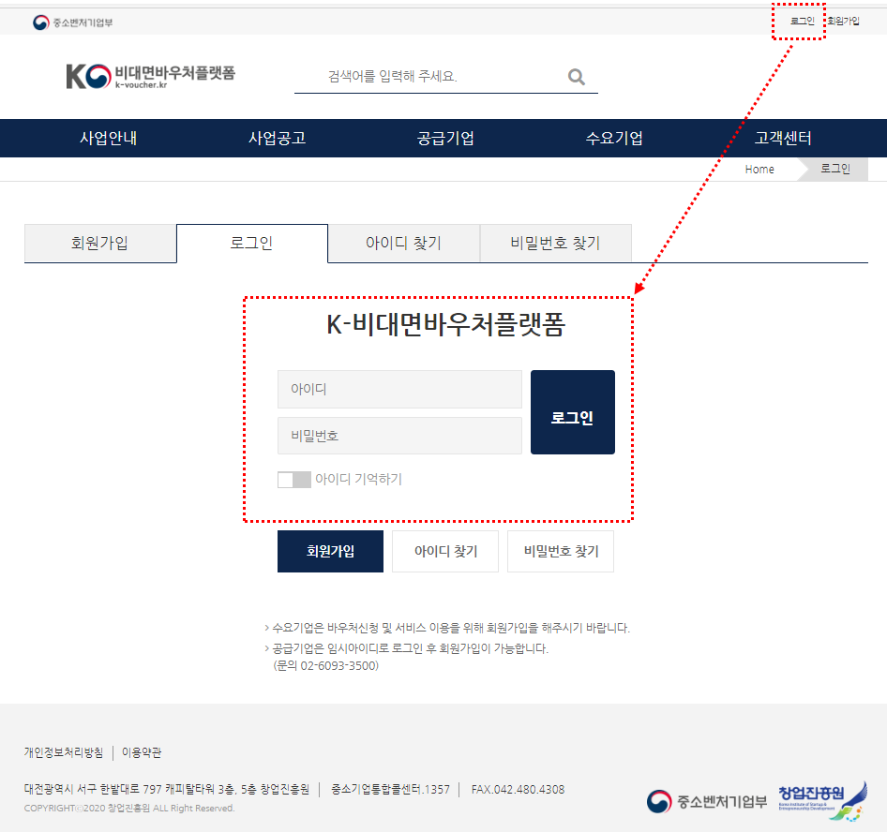Screen dimensions: 887x832
Task: Go to Home in the breadcrumb
Action: pos(759,169)
